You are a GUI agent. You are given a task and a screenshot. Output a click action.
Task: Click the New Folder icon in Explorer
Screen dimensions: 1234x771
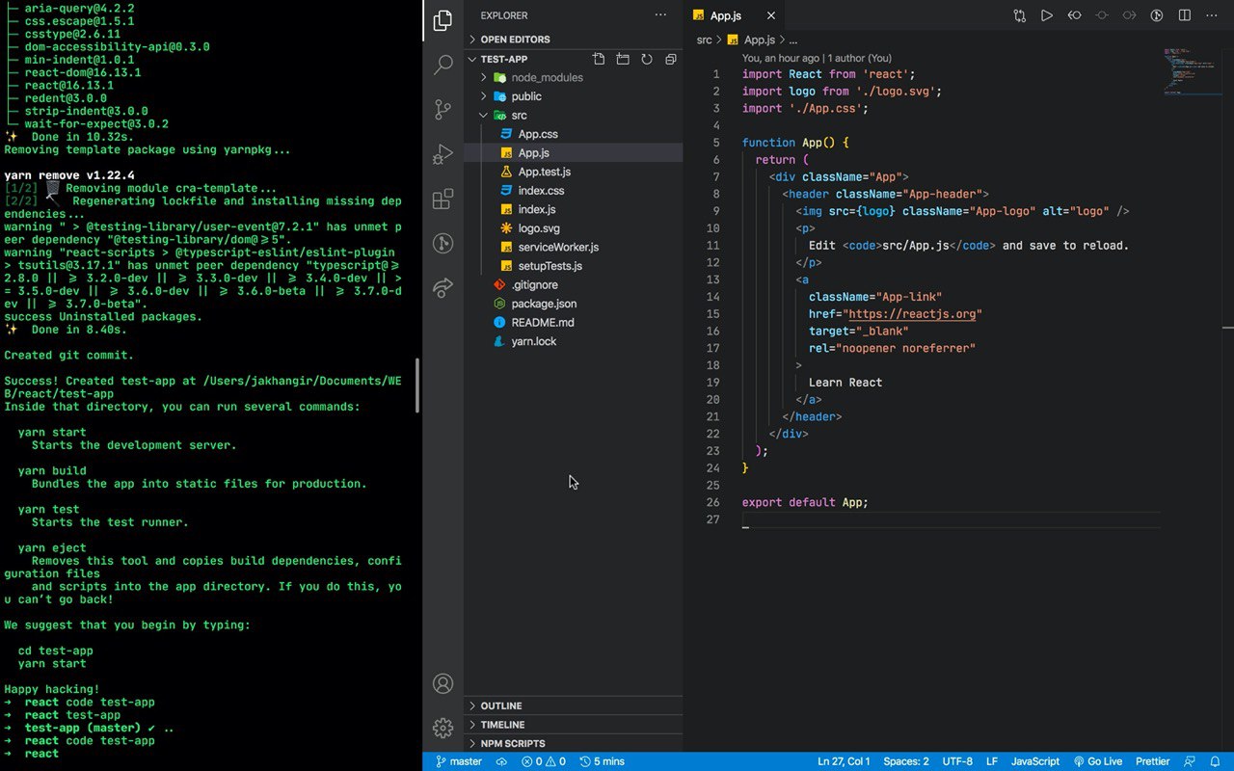click(623, 59)
